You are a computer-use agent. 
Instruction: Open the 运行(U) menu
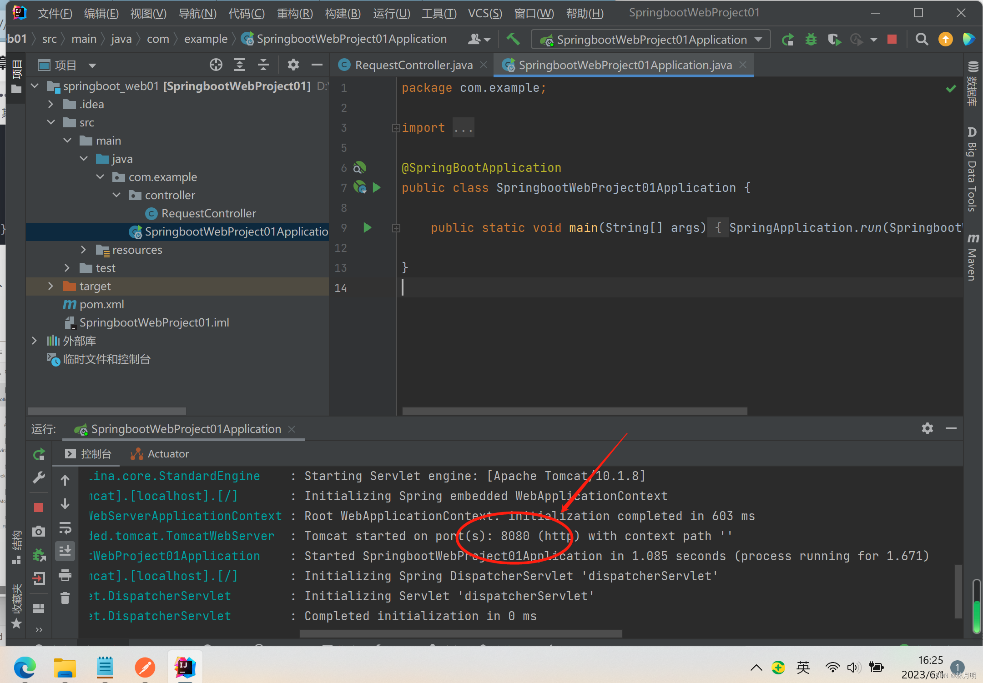coord(392,13)
